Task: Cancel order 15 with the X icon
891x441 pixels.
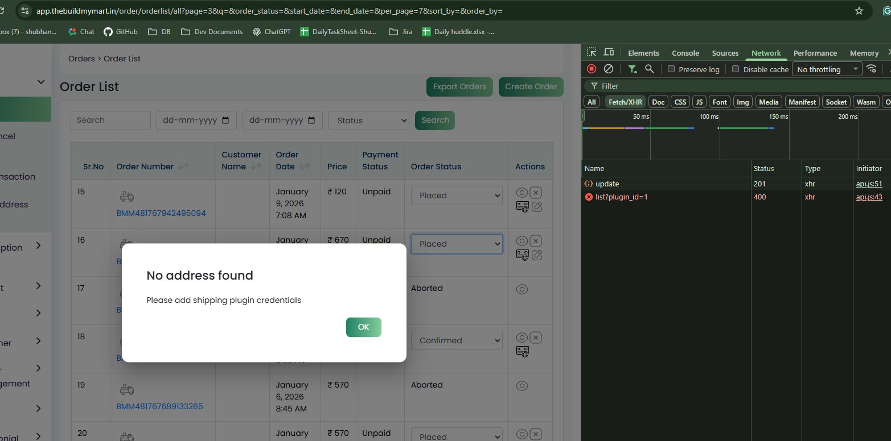Action: [536, 193]
